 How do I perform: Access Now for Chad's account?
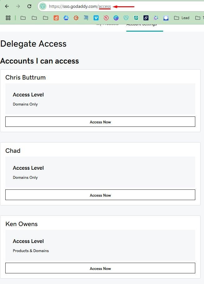[100, 195]
